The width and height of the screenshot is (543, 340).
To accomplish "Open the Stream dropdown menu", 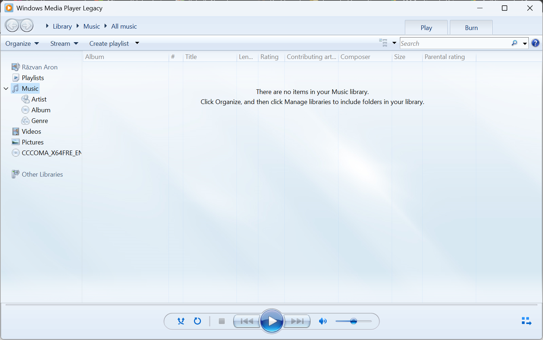I will [x=64, y=43].
